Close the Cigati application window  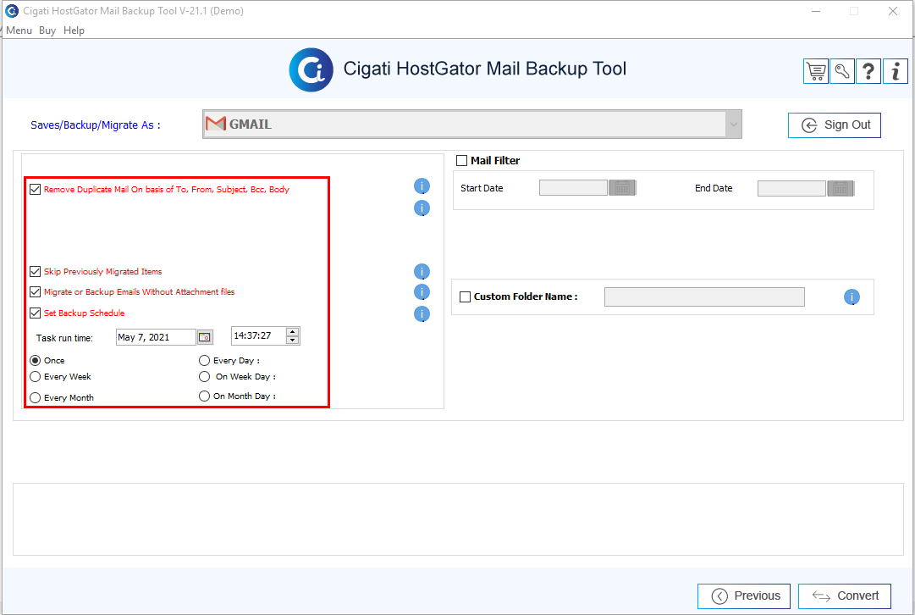click(x=893, y=11)
